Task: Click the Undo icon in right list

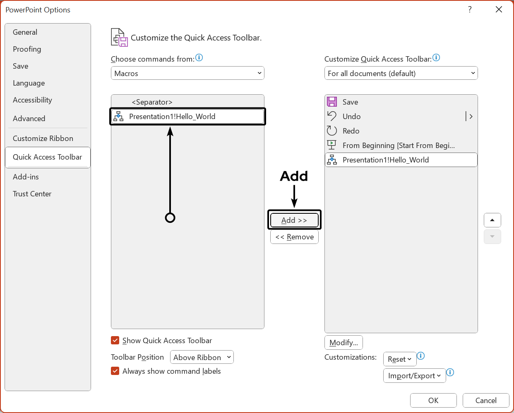Action: pyautogui.click(x=332, y=116)
